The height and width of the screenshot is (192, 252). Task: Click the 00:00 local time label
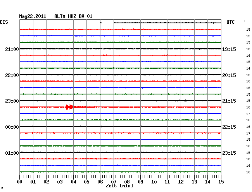[12, 127]
